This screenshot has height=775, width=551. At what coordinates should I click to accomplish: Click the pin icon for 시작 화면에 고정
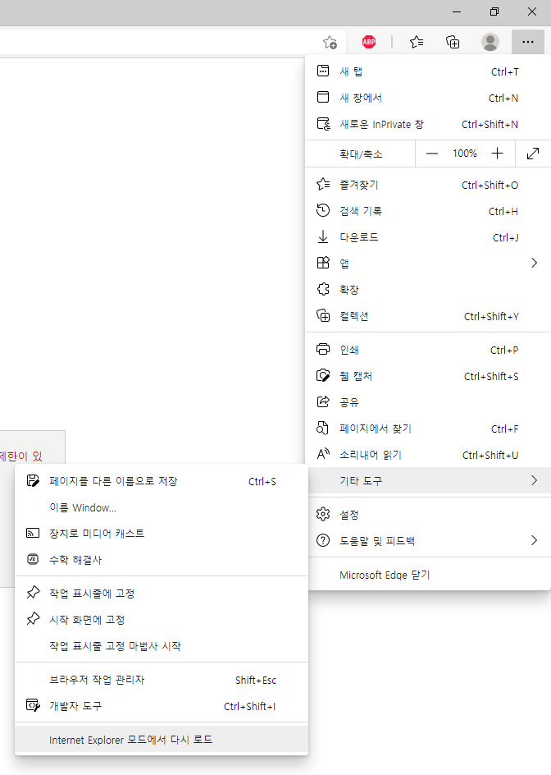tap(33, 619)
